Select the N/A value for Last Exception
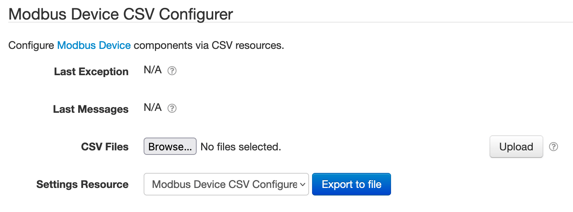The image size is (573, 212). coord(153,70)
